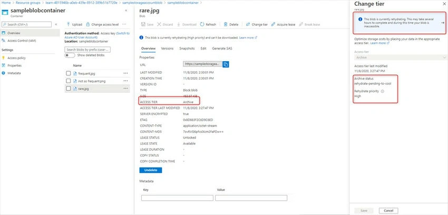
Task: Switch to the Versions tab
Action: pyautogui.click(x=167, y=48)
